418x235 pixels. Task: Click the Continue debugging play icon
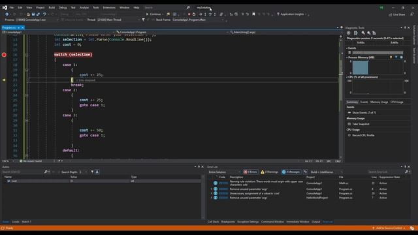pos(147,14)
